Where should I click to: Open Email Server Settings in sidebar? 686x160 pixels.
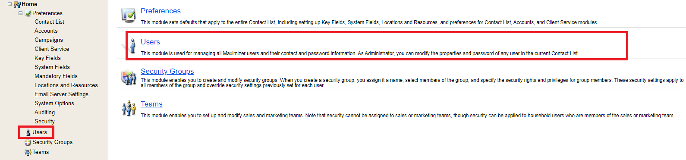61,94
